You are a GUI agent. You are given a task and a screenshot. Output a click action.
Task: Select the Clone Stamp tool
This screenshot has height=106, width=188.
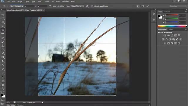[x=3, y=46]
